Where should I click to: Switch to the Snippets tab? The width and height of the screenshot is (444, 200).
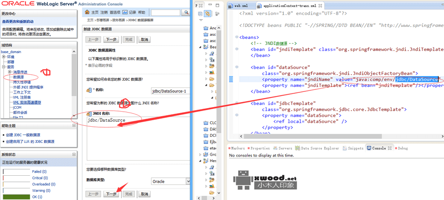[353, 148]
